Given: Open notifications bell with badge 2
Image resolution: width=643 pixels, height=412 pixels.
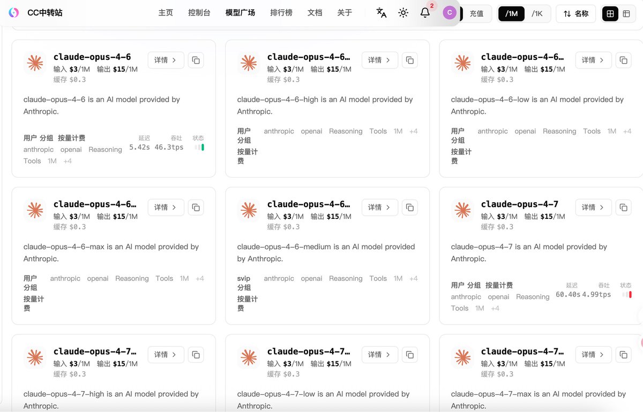Looking at the screenshot, I should 425,12.
